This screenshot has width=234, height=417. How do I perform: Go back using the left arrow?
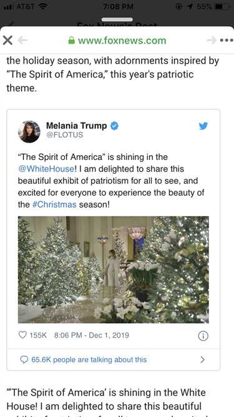coord(23,41)
